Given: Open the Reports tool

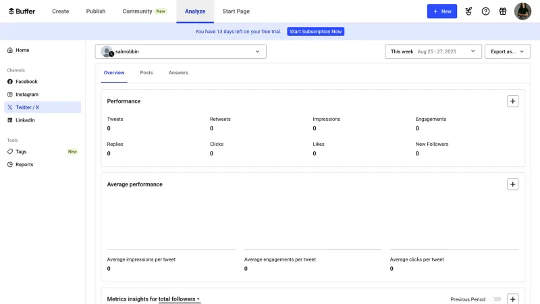Looking at the screenshot, I should click(x=43, y=164).
